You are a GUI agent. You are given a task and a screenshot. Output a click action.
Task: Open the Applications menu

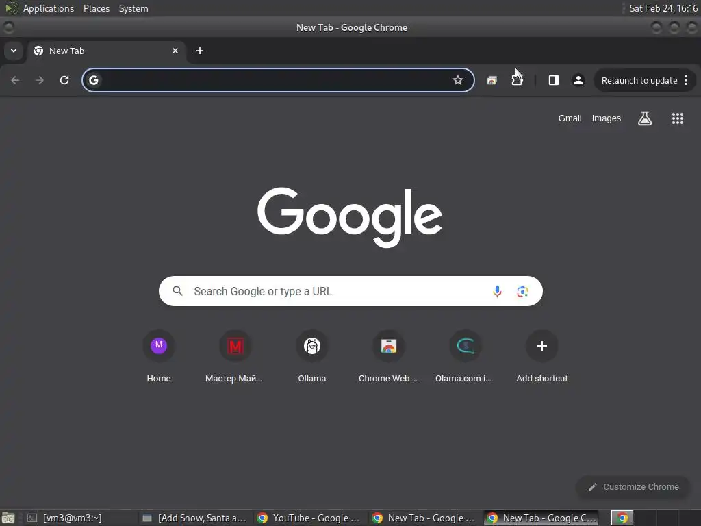pos(49,8)
